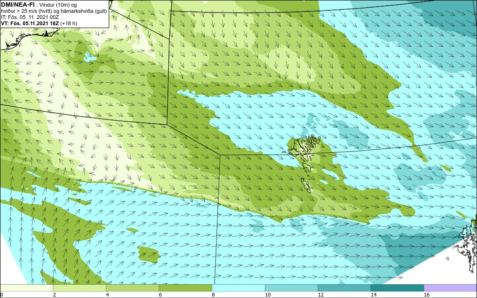Viewport: 477px width, 298px height.
Task: Click the 2–4 m/s light green legend swatch
Action: point(79,288)
